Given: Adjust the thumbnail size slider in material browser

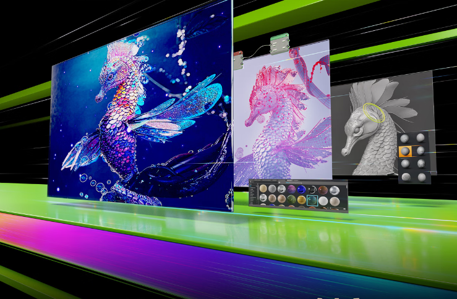Looking at the screenshot, I should 335,208.
